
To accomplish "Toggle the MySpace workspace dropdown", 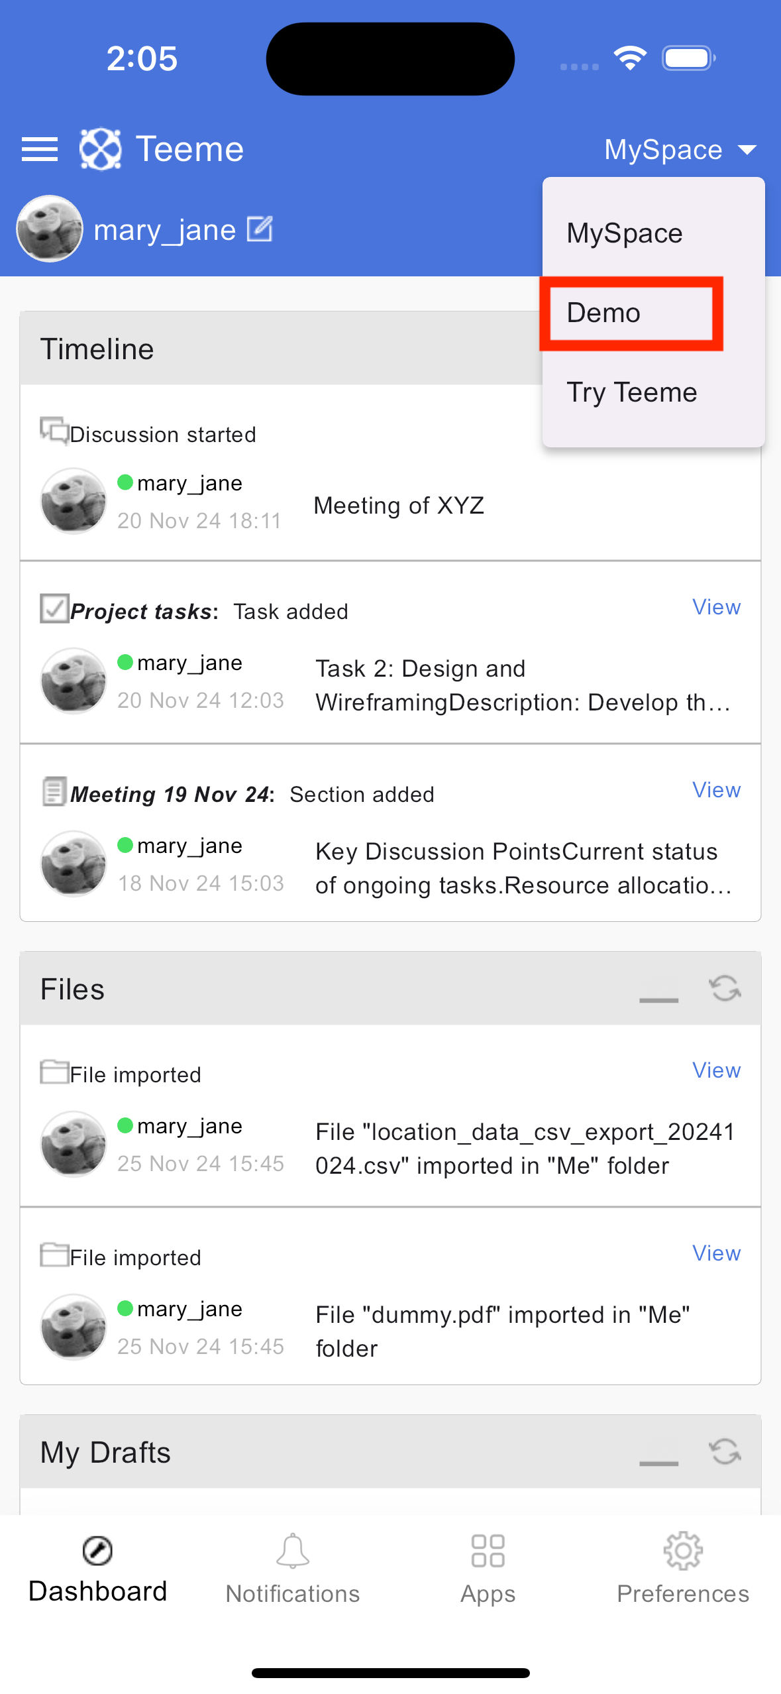I will (680, 150).
